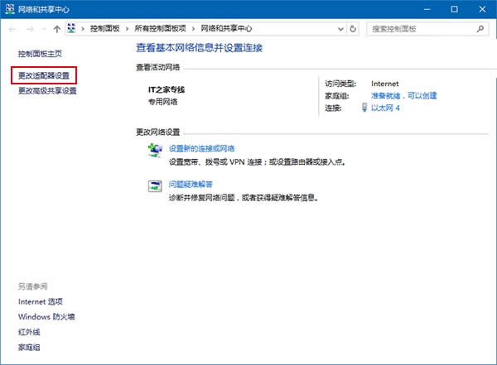
Task: Click the 以太网 4 connection link
Action: 386,108
